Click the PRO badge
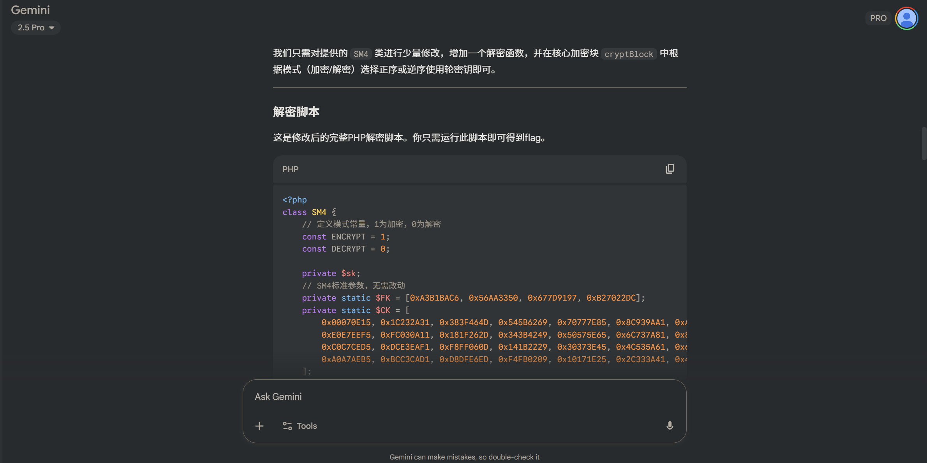 878,18
